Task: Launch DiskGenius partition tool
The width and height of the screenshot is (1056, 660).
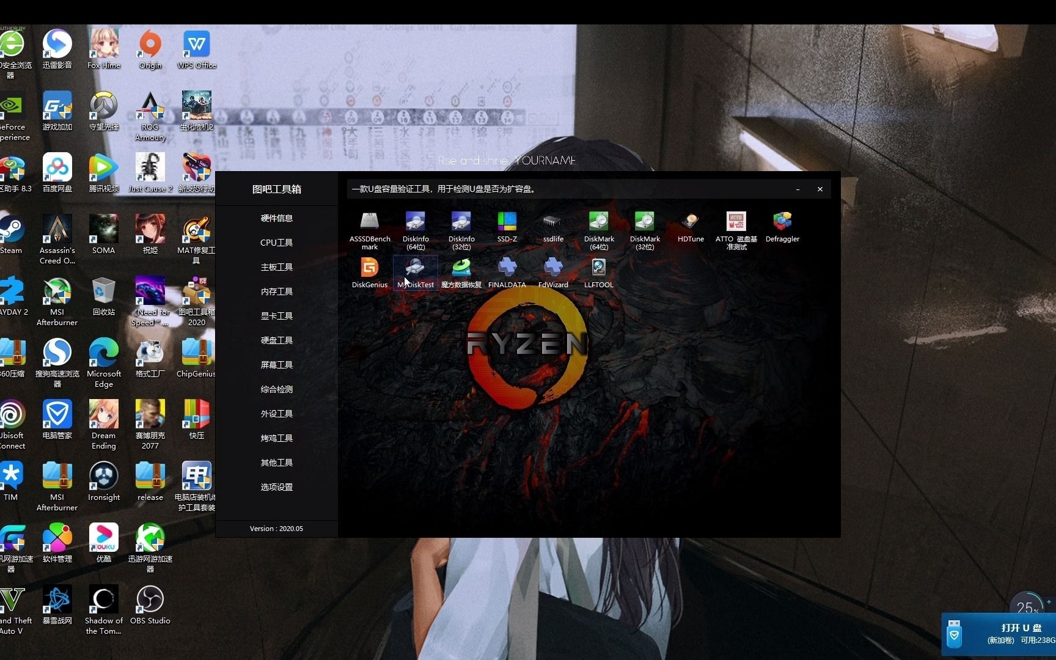Action: point(370,273)
